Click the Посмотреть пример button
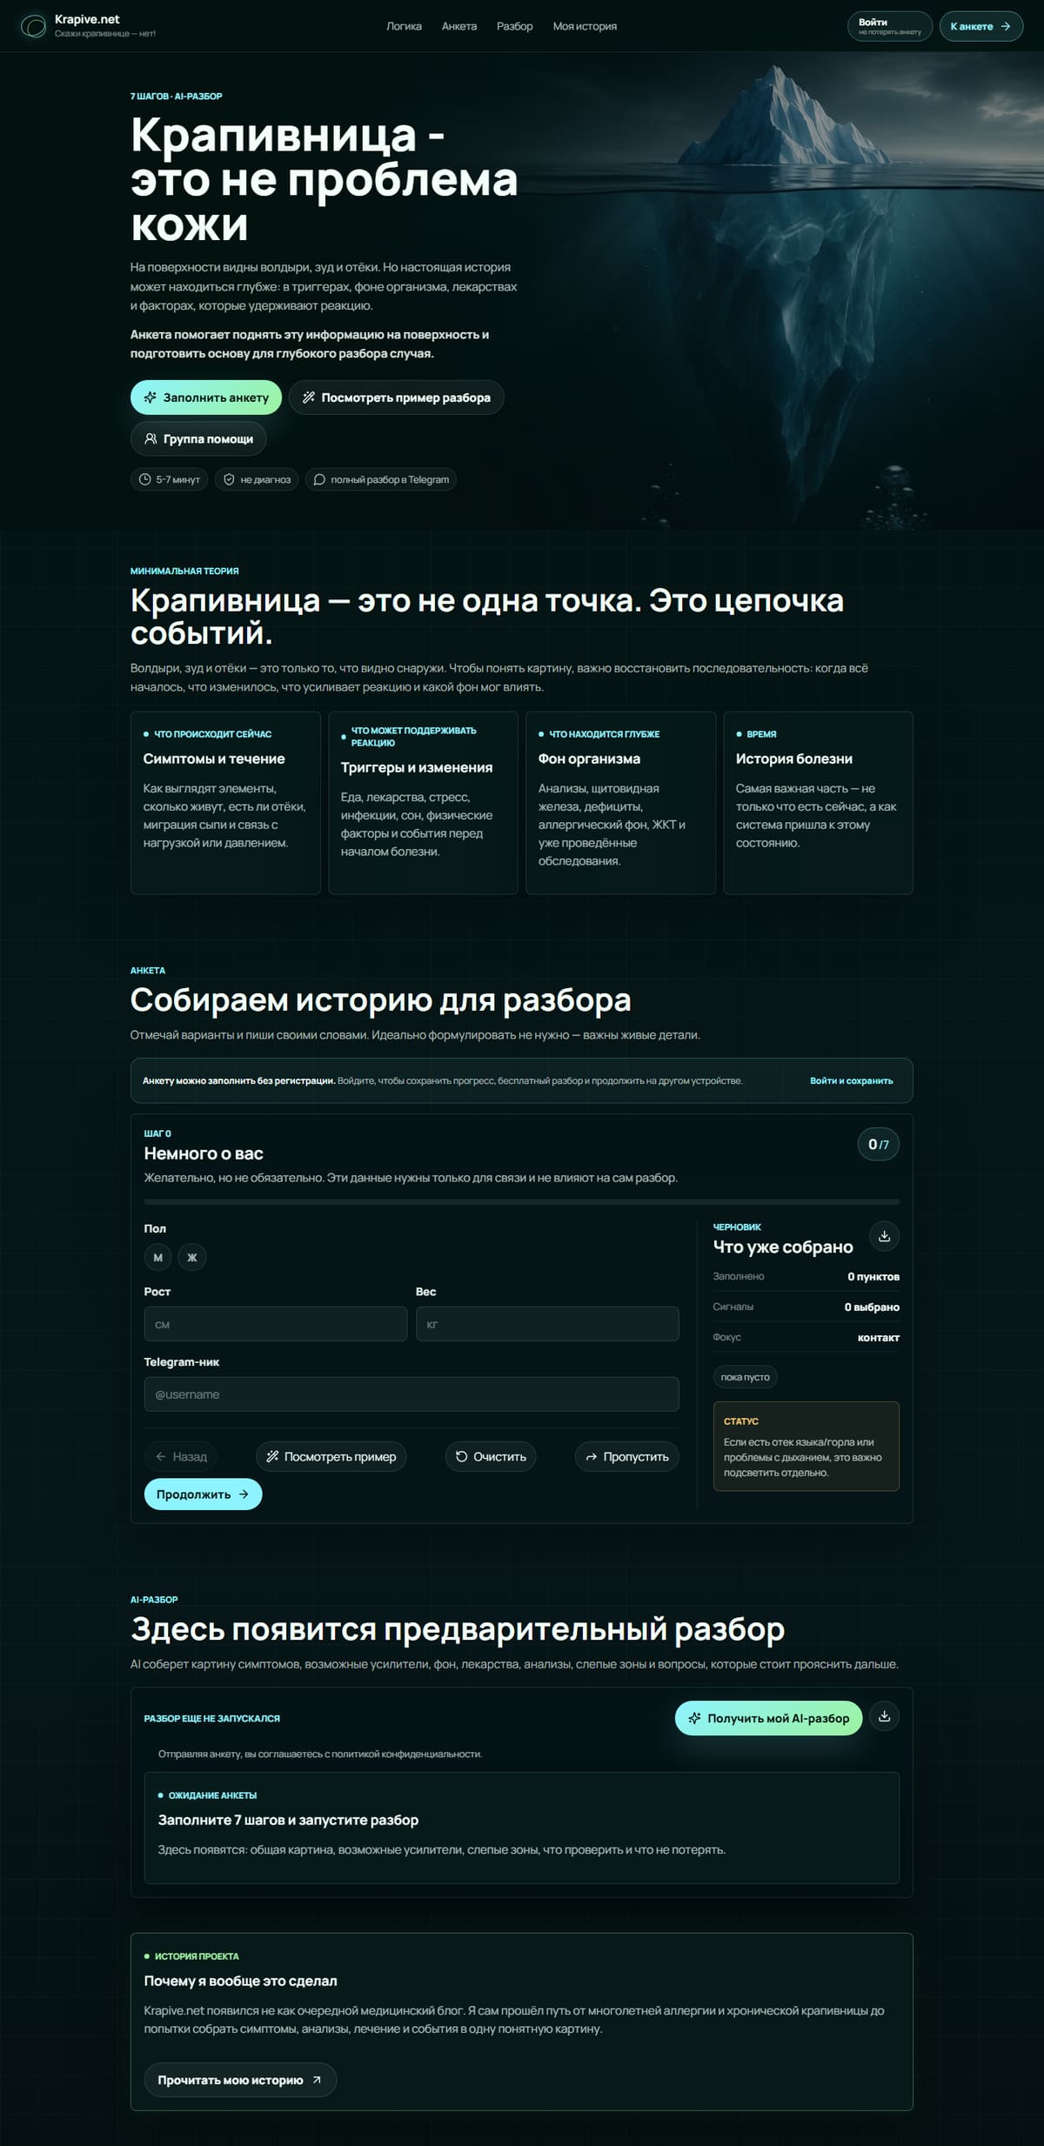This screenshot has height=2146, width=1044. [x=331, y=1456]
